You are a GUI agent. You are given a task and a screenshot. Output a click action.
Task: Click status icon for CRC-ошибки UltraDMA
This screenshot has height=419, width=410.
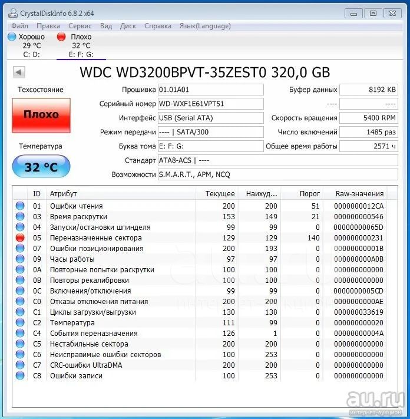pos(20,365)
